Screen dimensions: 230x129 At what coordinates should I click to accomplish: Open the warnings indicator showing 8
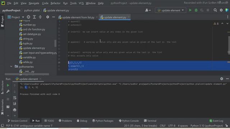click(x=216, y=24)
